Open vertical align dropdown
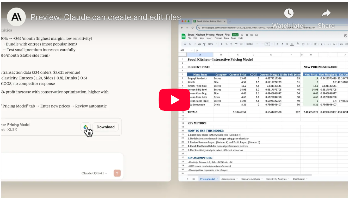The height and width of the screenshot is (199, 350). (x=323, y=44)
